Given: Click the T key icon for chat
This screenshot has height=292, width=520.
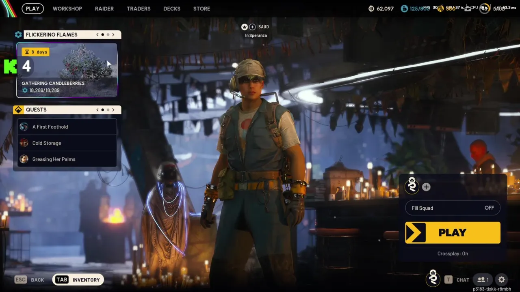Looking at the screenshot, I should pos(448,279).
